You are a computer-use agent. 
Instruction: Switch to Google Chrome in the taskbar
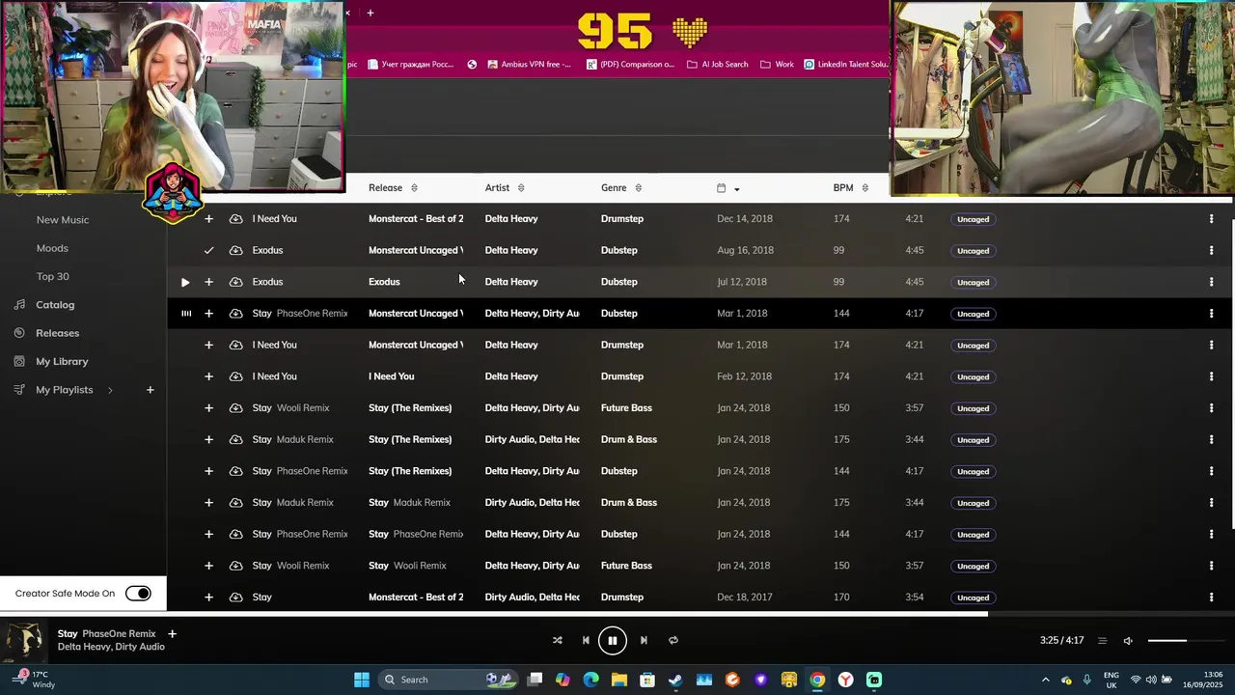tap(817, 680)
